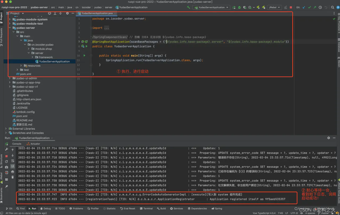Screen dimensions: 340x215
Task: Open the Problems tool window
Action: click(x=76, y=209)
